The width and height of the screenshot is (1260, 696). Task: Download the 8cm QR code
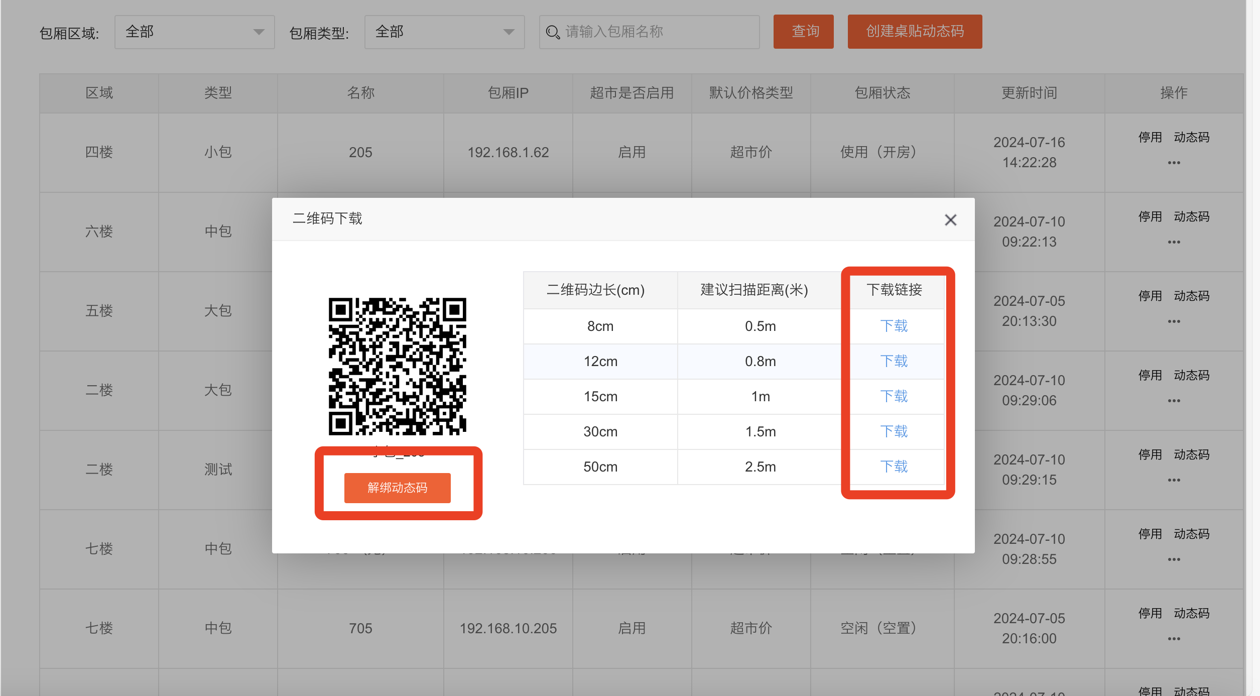coord(894,326)
